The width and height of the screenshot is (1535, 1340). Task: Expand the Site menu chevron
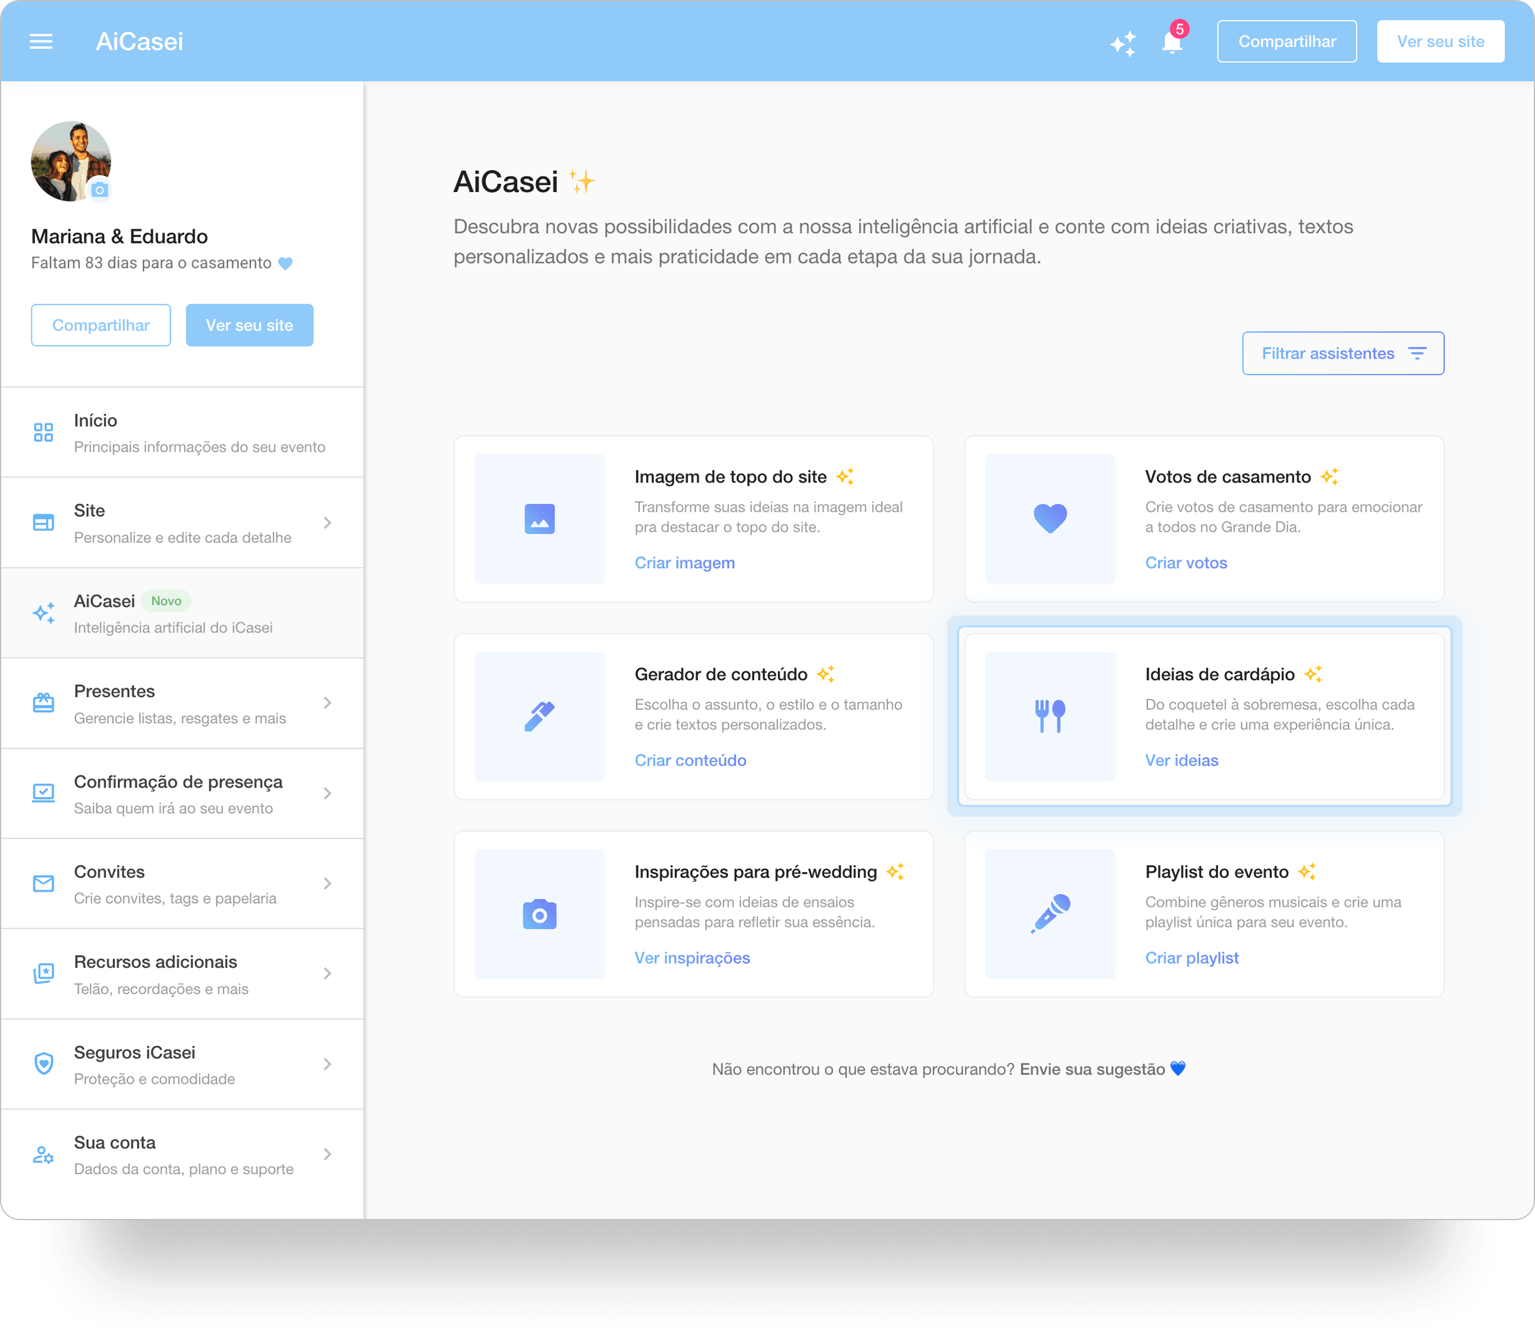tap(328, 523)
